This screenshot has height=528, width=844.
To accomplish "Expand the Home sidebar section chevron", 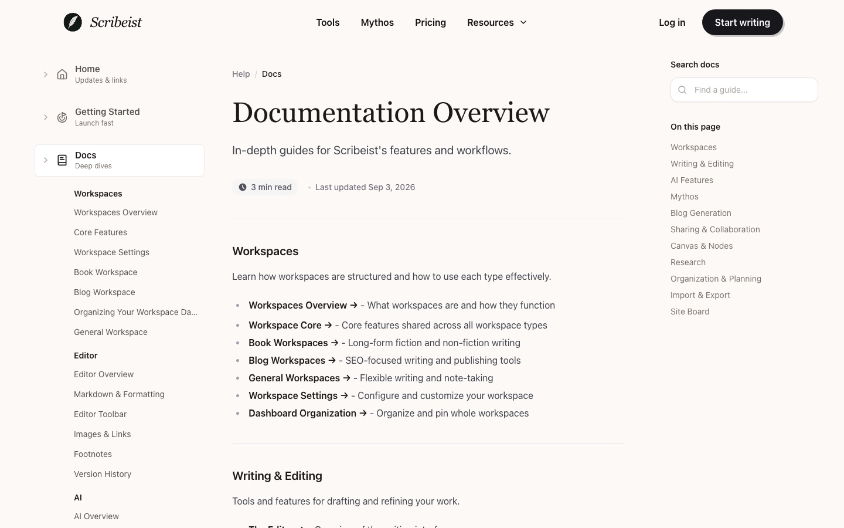I will (x=45, y=75).
